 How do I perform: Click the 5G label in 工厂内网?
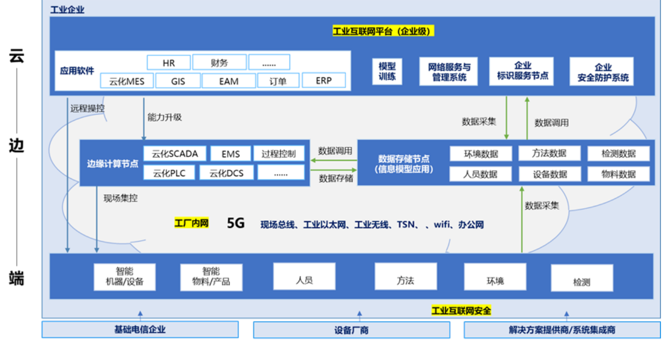(236, 223)
